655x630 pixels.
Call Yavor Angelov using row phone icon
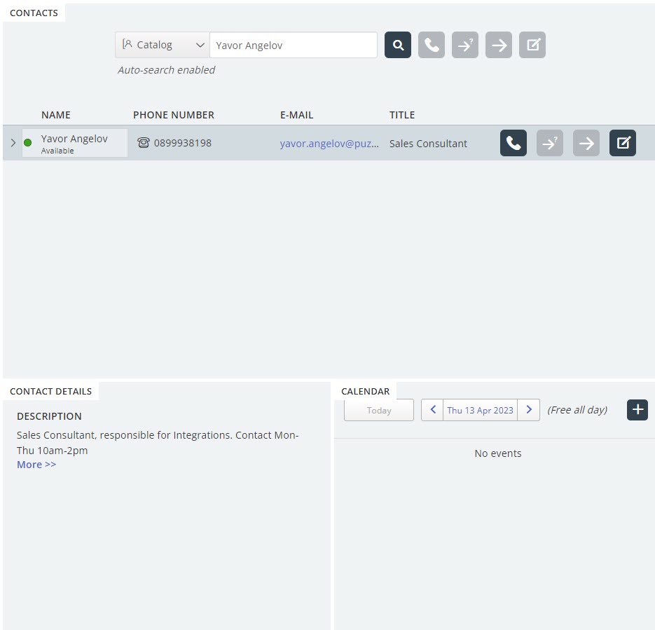(x=513, y=144)
